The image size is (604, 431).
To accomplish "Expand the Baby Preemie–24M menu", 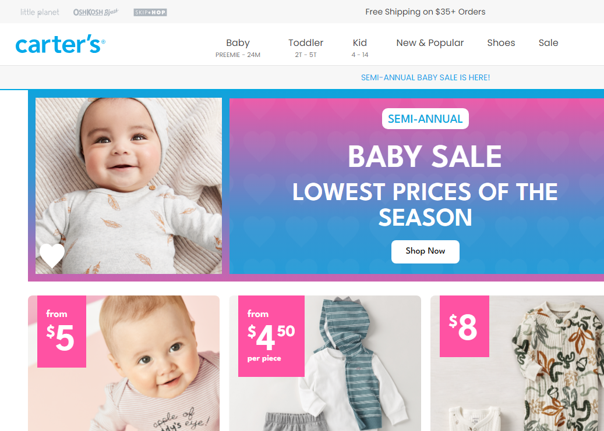I will (238, 48).
